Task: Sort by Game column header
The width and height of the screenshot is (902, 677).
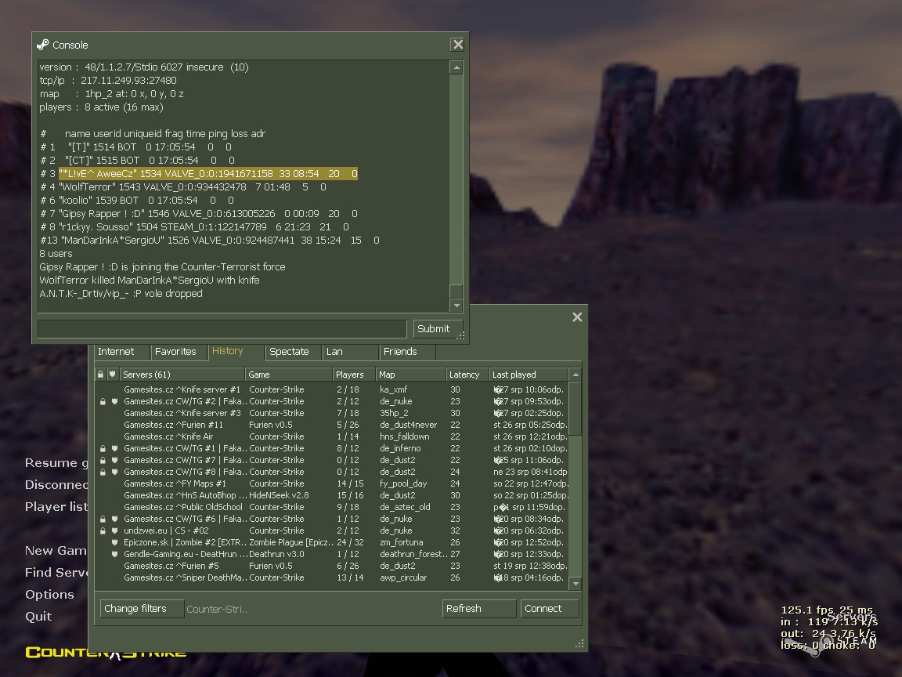Action: point(289,375)
